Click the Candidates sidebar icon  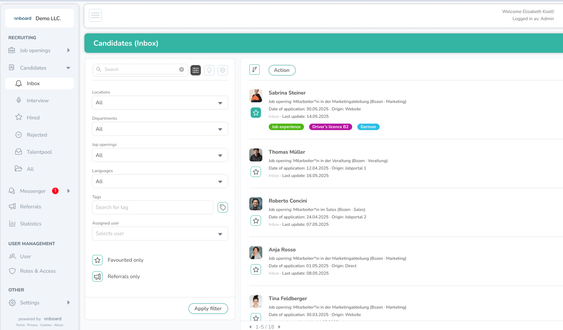coord(12,67)
